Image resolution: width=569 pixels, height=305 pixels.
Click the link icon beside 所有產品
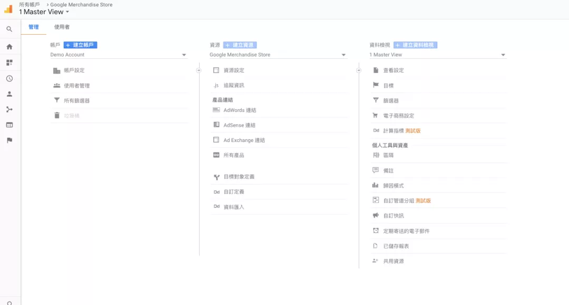(x=217, y=155)
